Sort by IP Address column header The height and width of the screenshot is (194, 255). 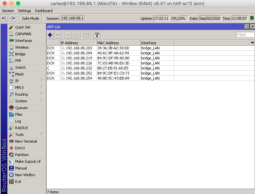pos(78,43)
